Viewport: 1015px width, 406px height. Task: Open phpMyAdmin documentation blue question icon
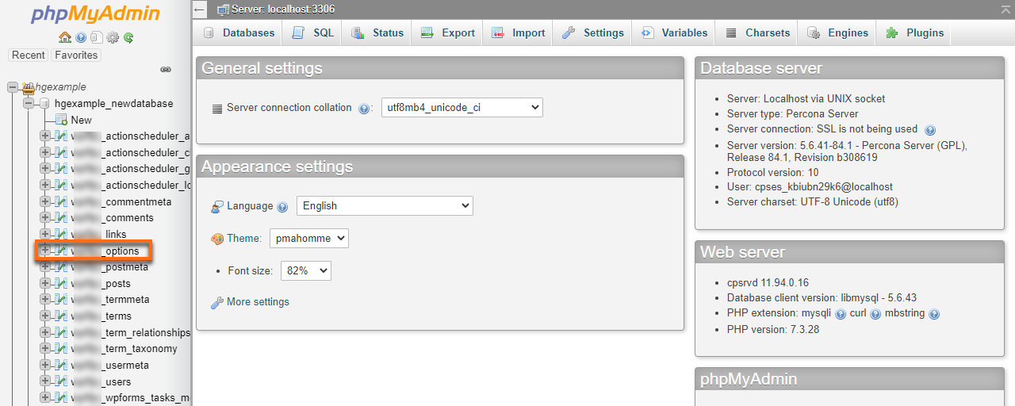pos(82,37)
